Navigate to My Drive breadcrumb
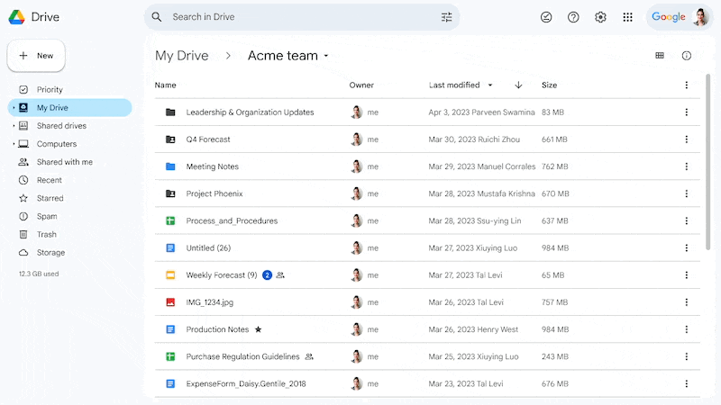Image resolution: width=721 pixels, height=405 pixels. [x=182, y=56]
